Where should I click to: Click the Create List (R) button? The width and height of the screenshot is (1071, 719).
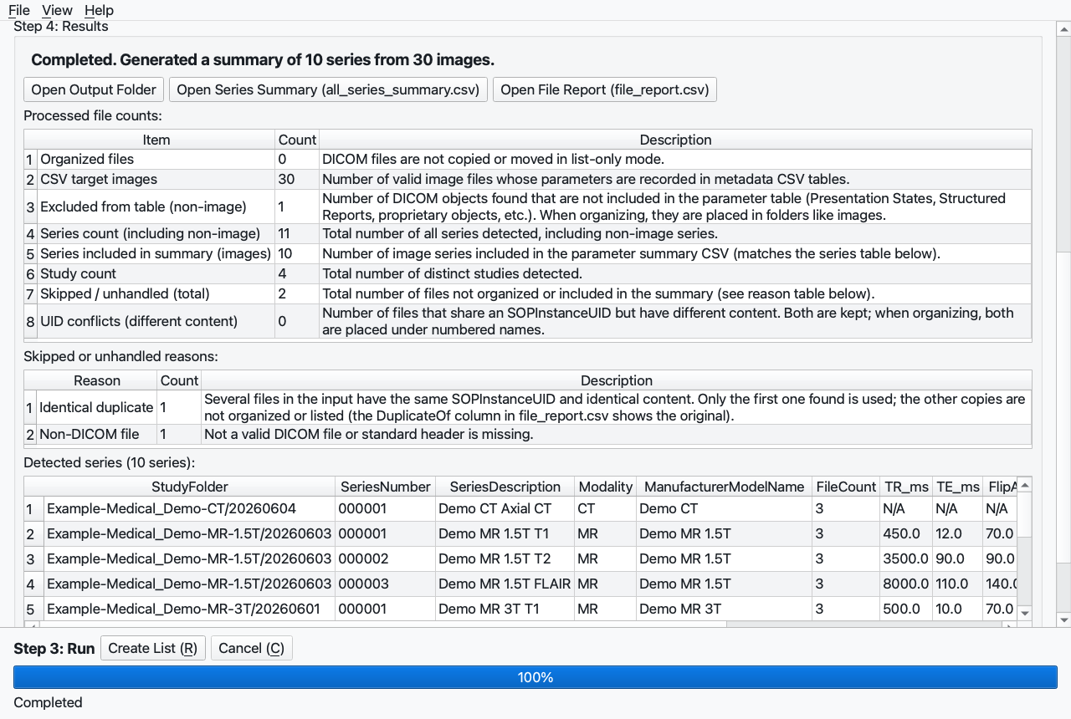click(152, 648)
